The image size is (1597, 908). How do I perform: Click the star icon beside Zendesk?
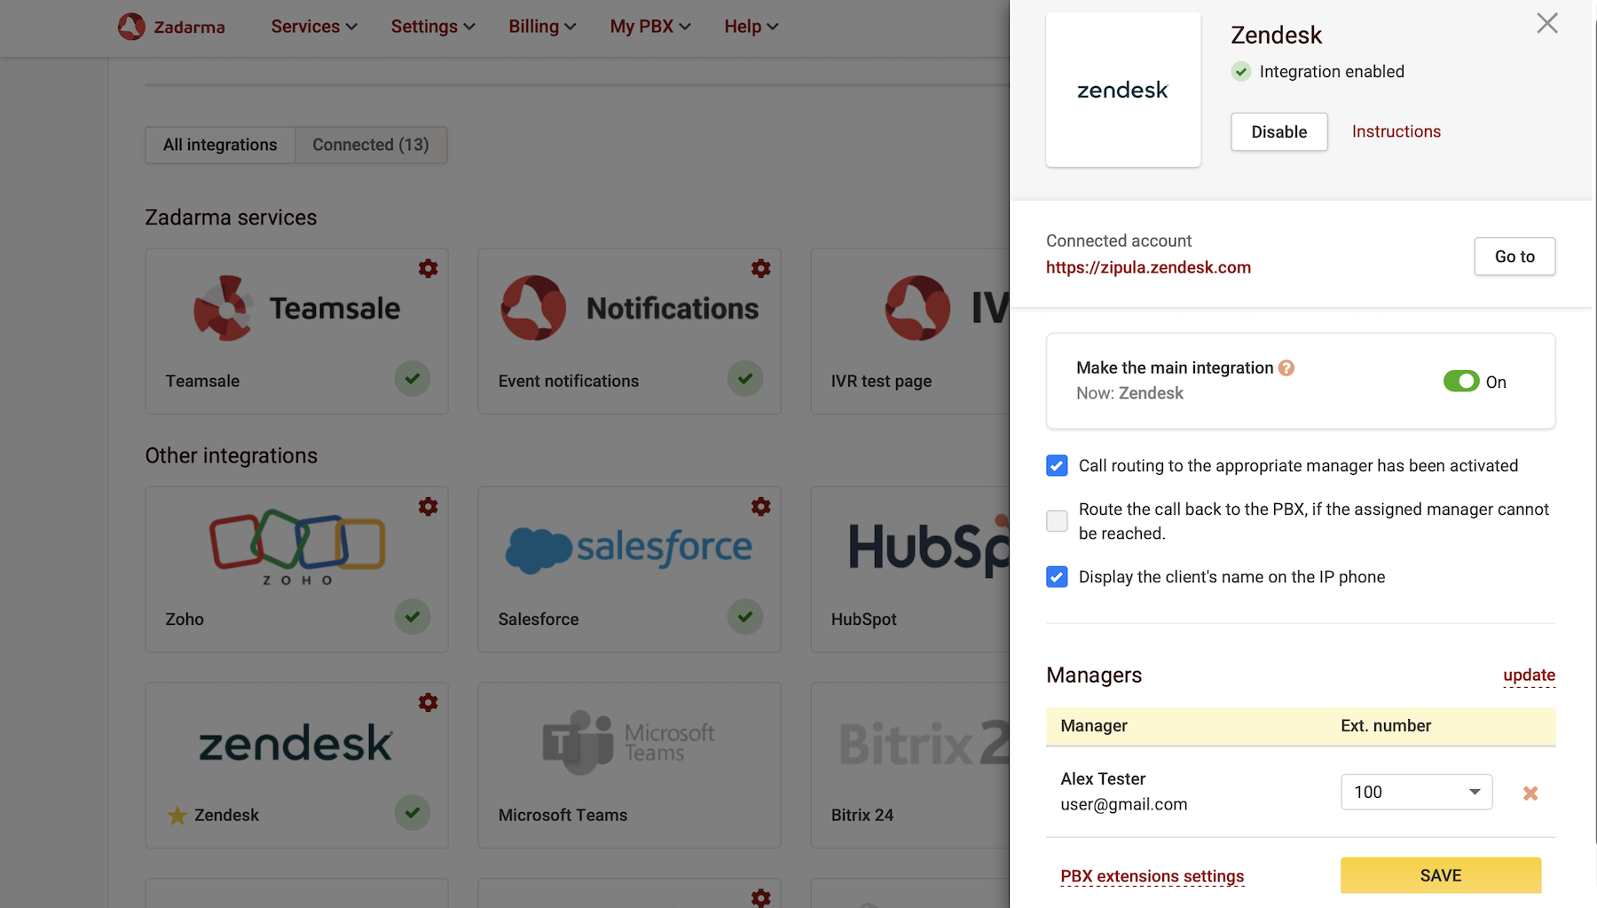177,815
